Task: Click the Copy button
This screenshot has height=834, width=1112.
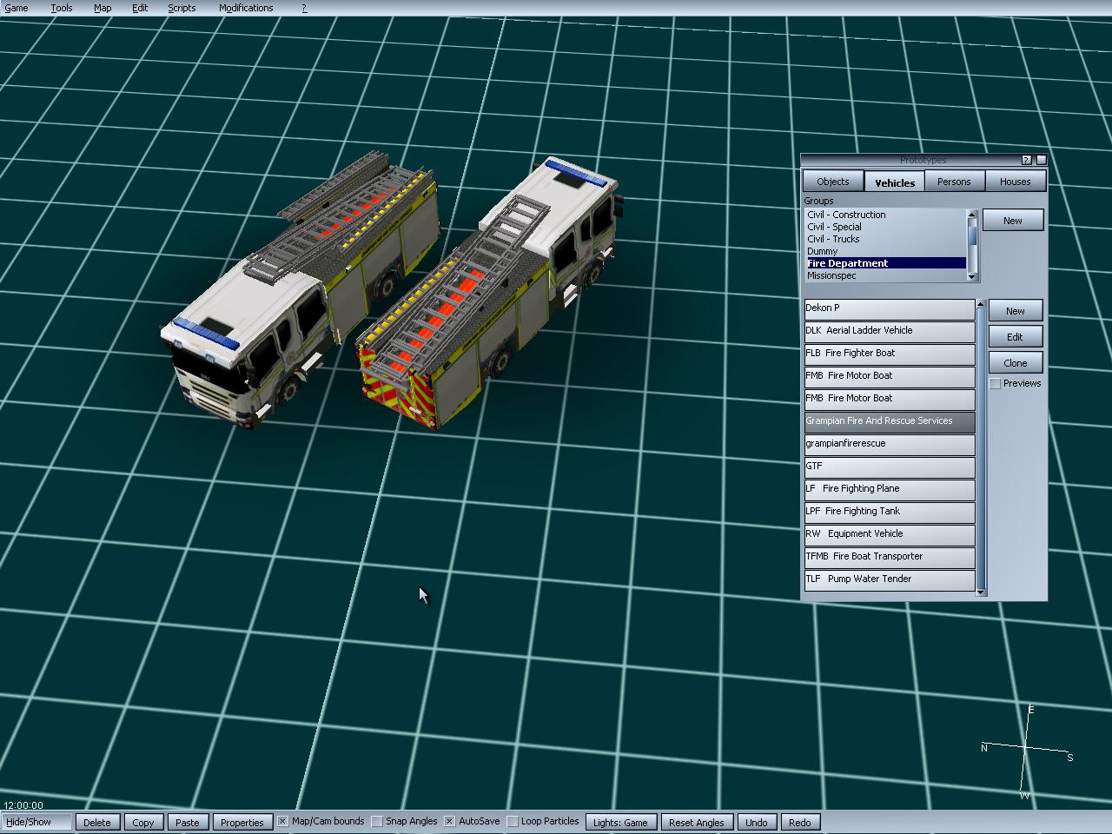Action: pos(143,822)
